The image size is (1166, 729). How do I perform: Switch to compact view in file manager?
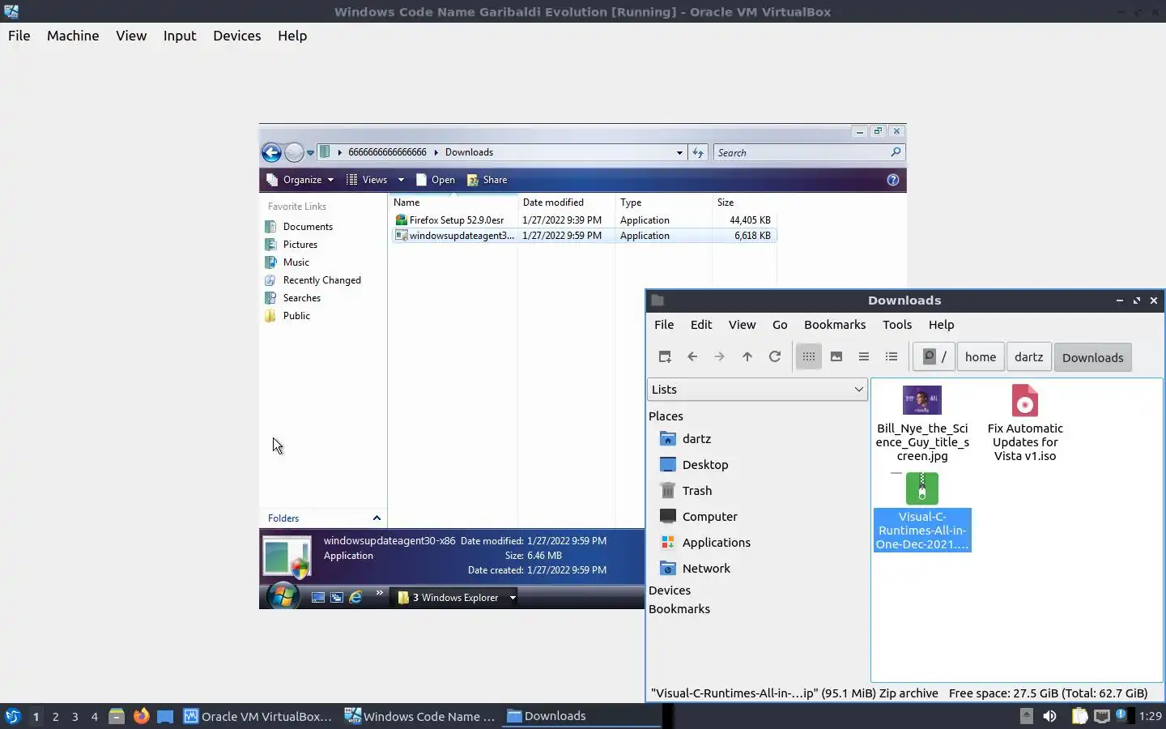[864, 356]
